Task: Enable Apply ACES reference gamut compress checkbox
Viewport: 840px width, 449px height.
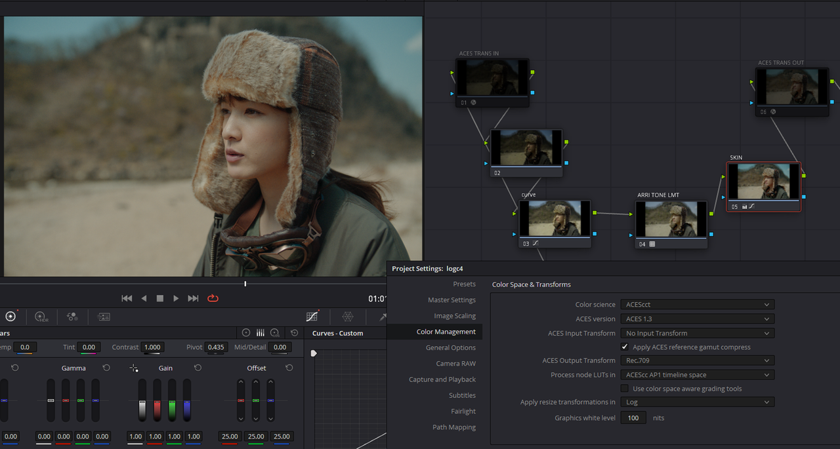Action: 625,347
